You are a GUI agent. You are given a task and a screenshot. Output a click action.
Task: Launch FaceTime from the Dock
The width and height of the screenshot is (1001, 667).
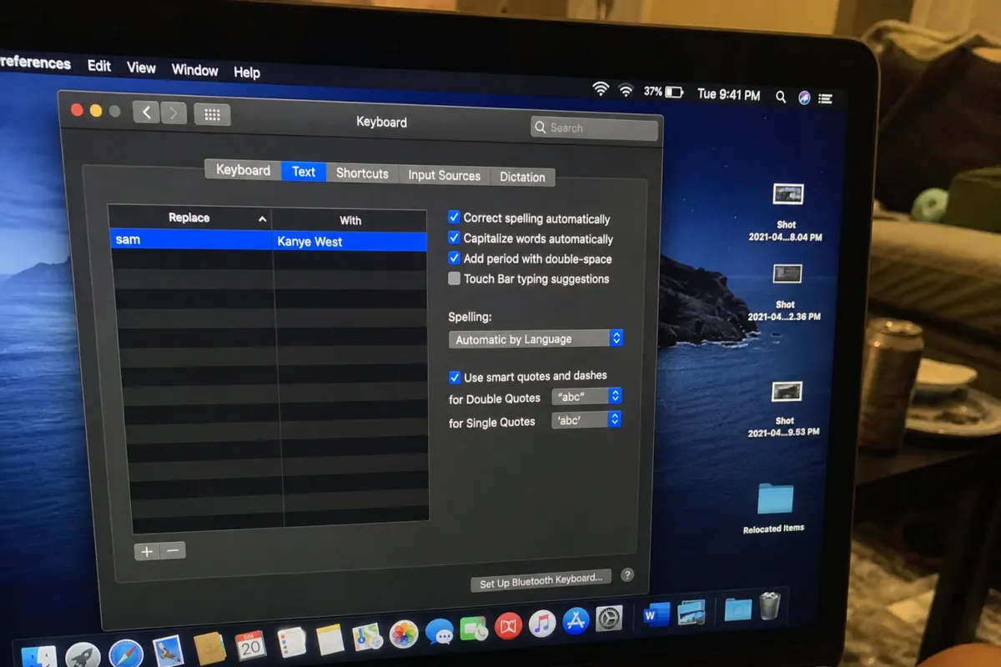point(475,629)
